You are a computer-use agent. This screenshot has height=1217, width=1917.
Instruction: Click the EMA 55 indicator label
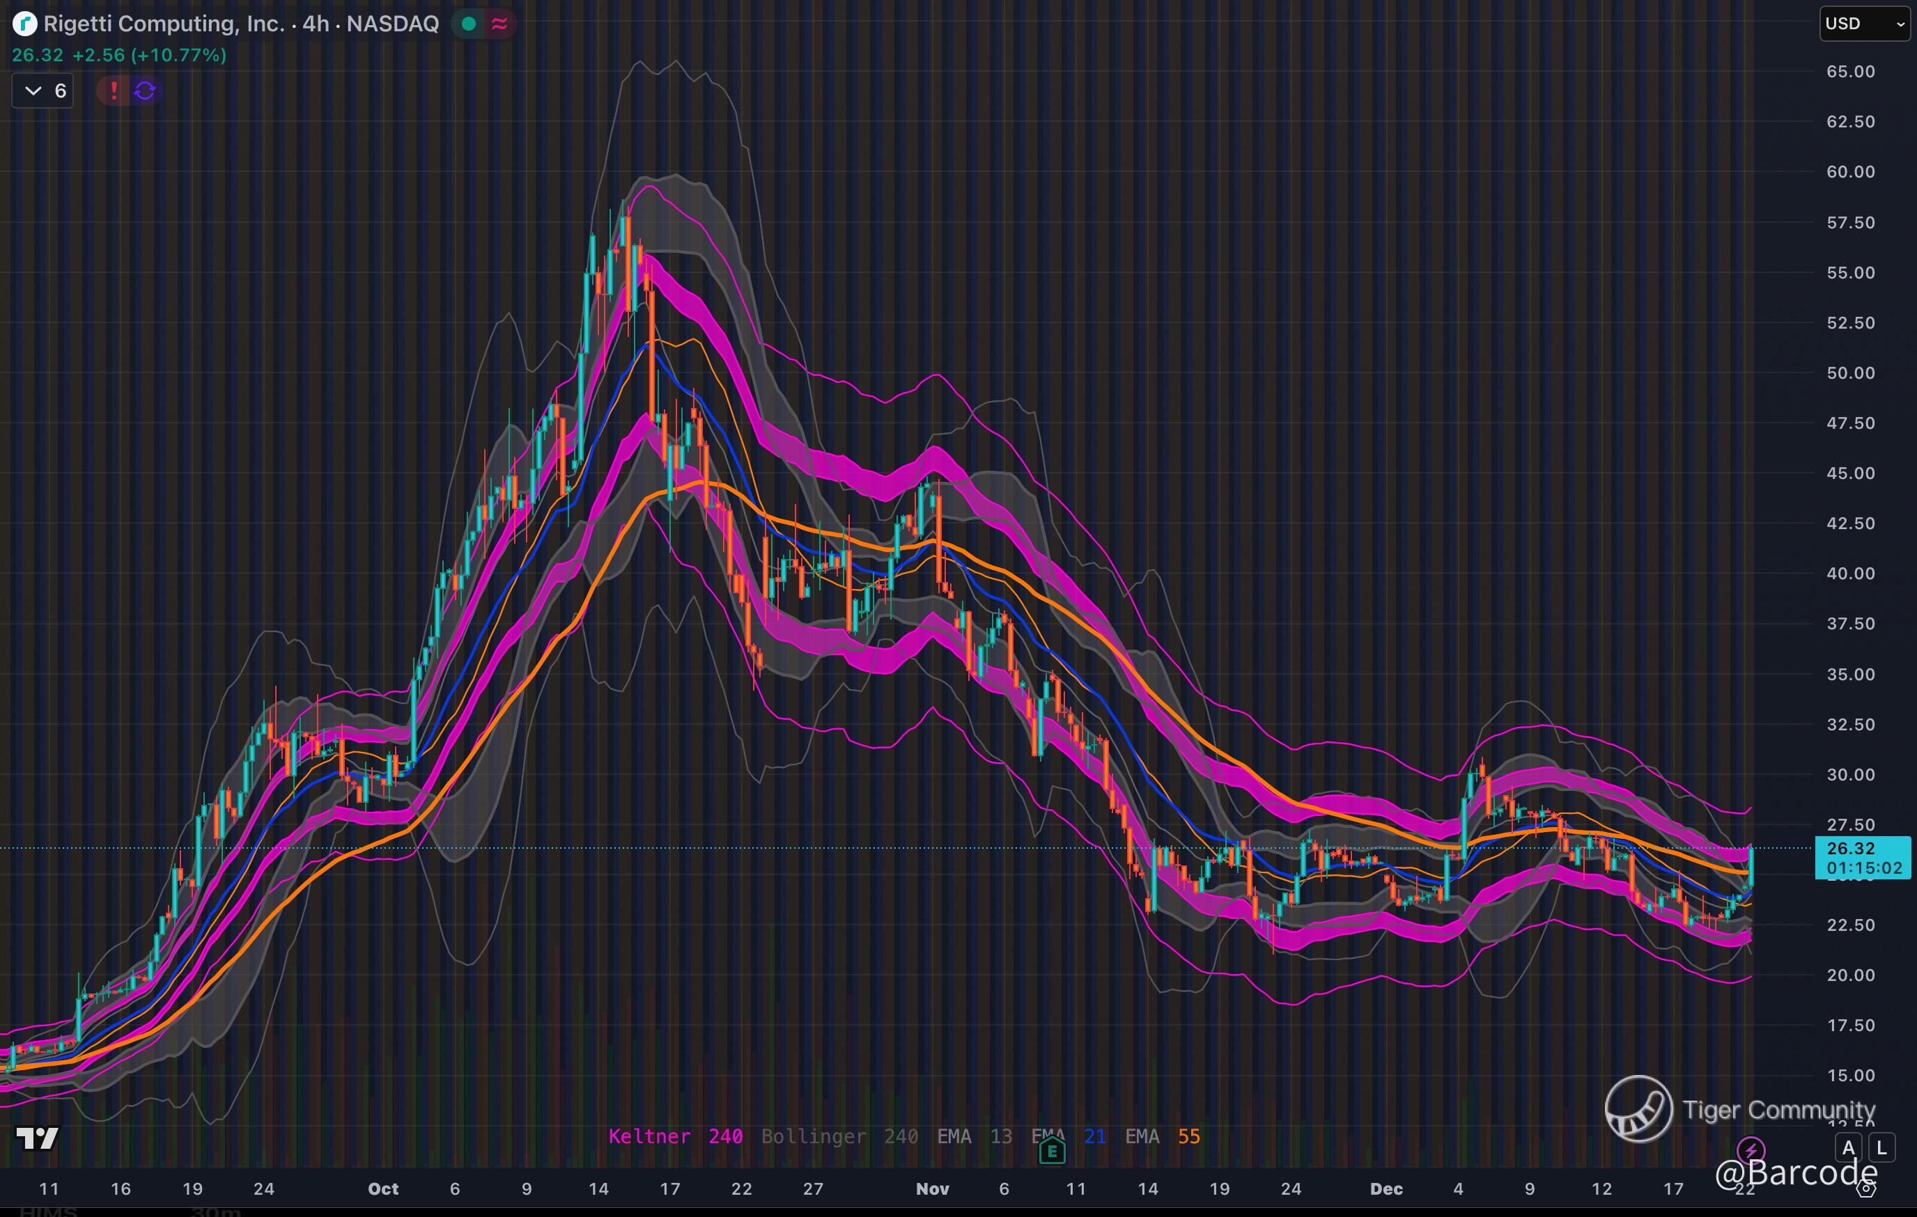[1161, 1136]
